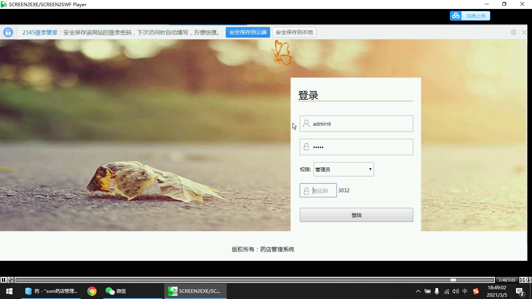Click the 登录 heading
Image resolution: width=532 pixels, height=299 pixels.
coord(308,95)
